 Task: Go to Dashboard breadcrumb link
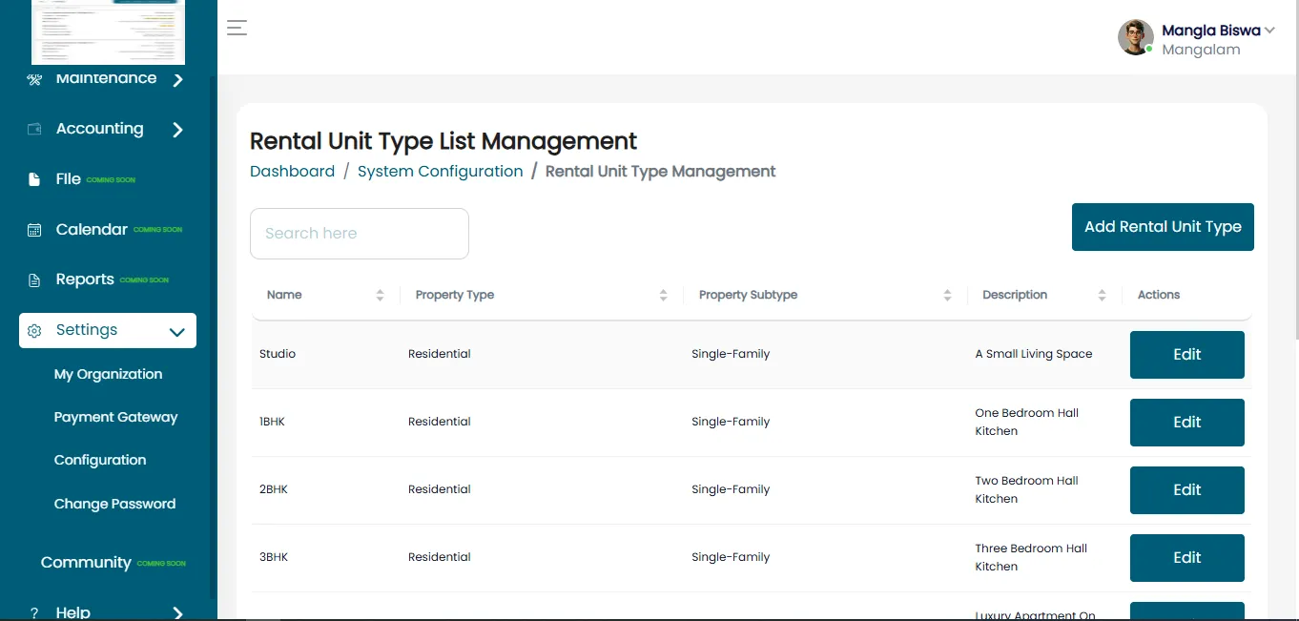tap(292, 172)
